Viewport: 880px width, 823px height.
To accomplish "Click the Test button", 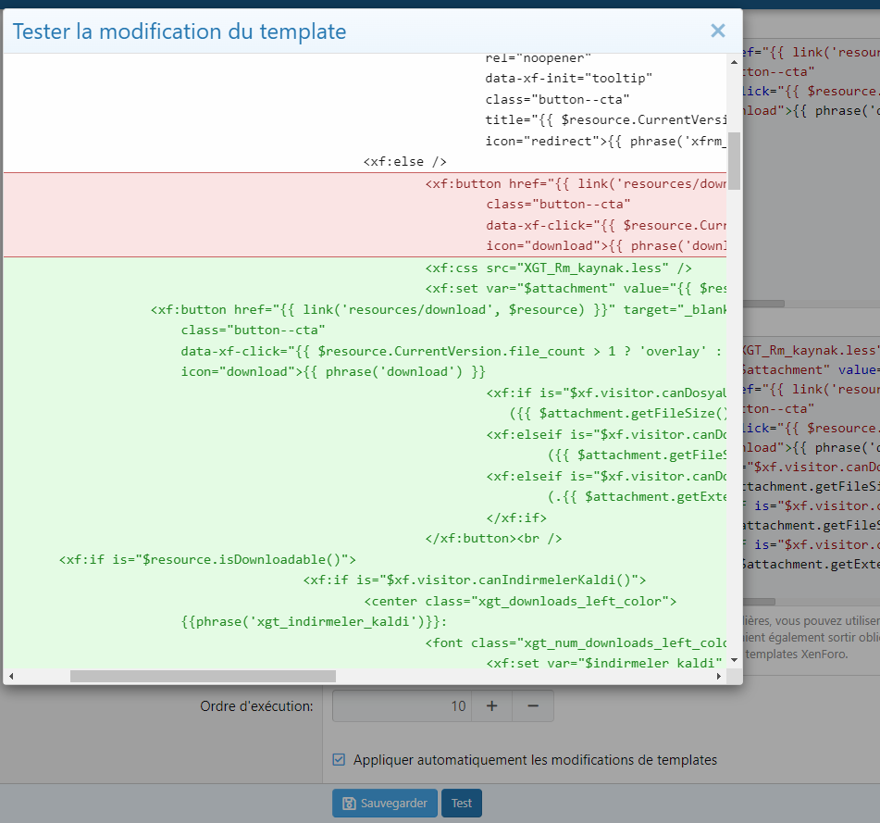I will pos(462,804).
